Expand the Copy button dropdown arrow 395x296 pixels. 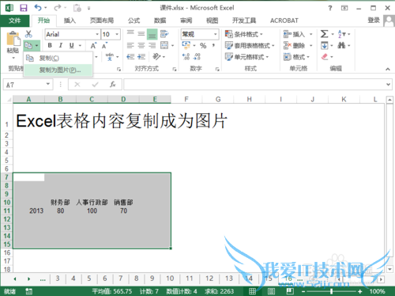click(x=36, y=46)
